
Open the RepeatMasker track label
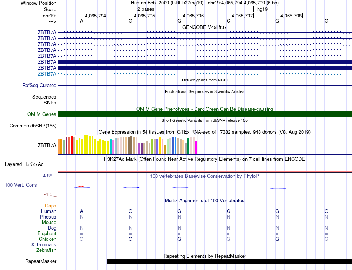tap(41, 261)
